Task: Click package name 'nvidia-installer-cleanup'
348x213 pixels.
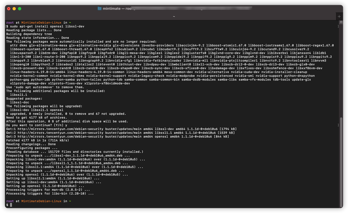Action: coord(284,72)
